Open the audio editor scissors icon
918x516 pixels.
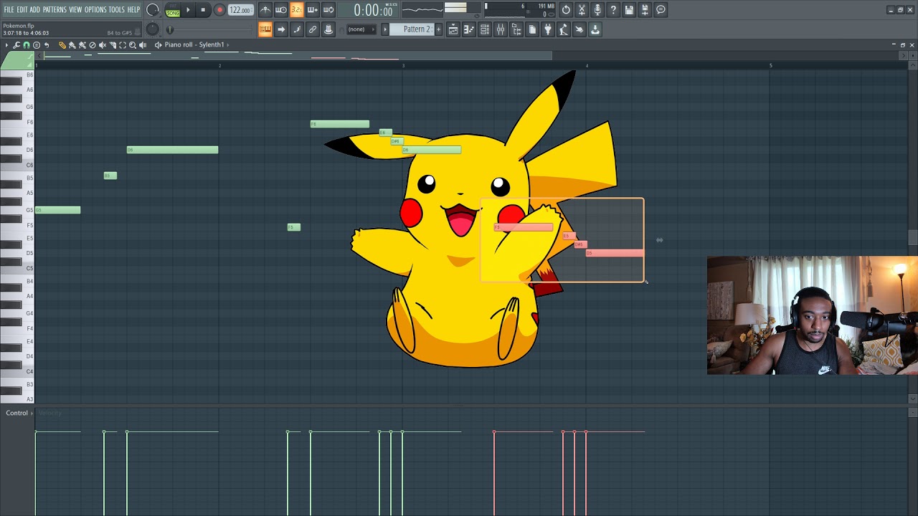tap(582, 10)
